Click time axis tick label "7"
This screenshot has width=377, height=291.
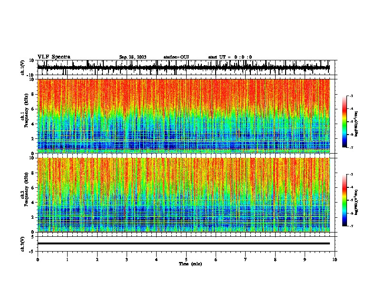point(246,260)
